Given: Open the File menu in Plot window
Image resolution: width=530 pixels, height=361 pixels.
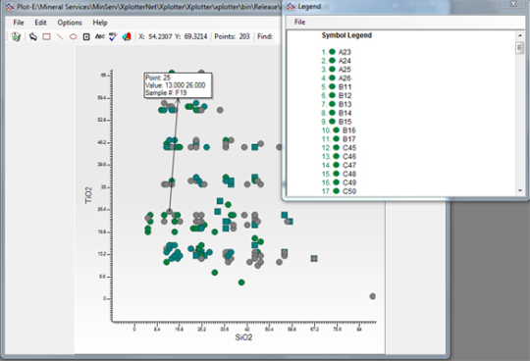Looking at the screenshot, I should tap(19, 23).
